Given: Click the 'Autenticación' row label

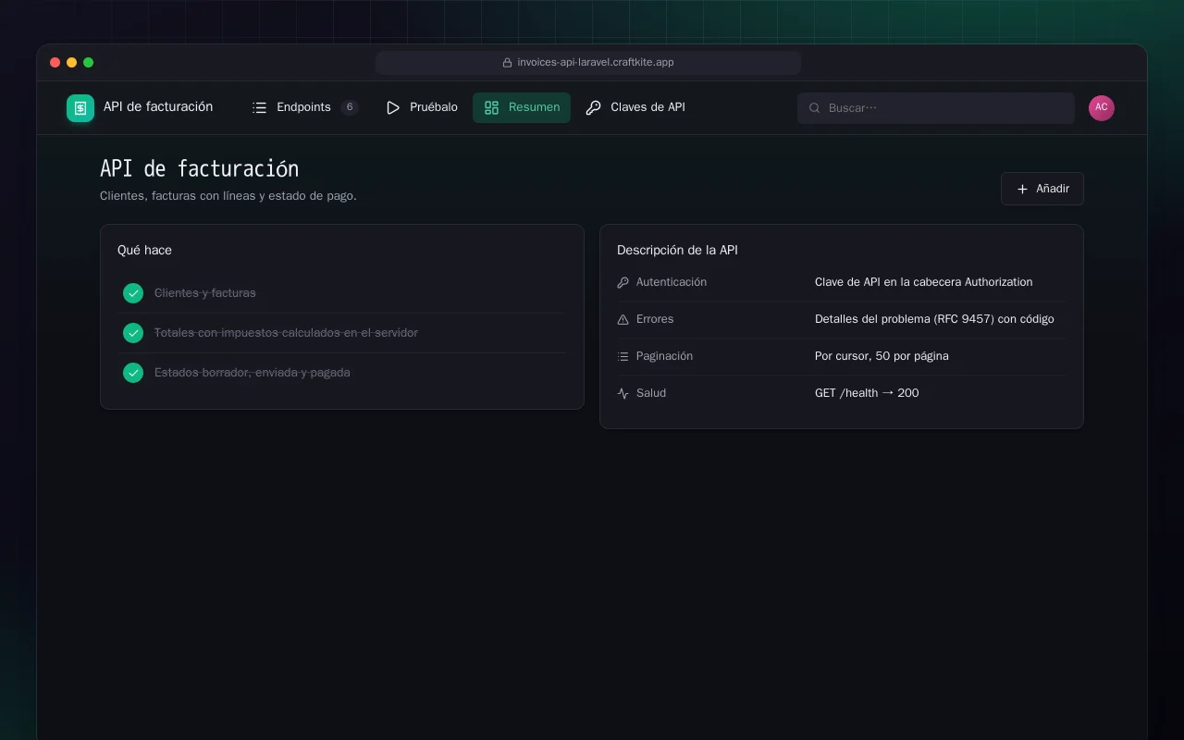Looking at the screenshot, I should (x=672, y=282).
